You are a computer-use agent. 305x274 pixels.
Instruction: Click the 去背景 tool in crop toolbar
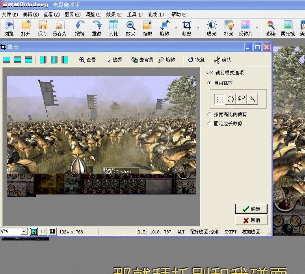coord(142,60)
